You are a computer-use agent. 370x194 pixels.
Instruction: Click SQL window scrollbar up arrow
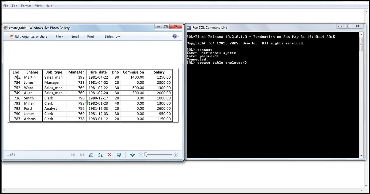(361, 34)
